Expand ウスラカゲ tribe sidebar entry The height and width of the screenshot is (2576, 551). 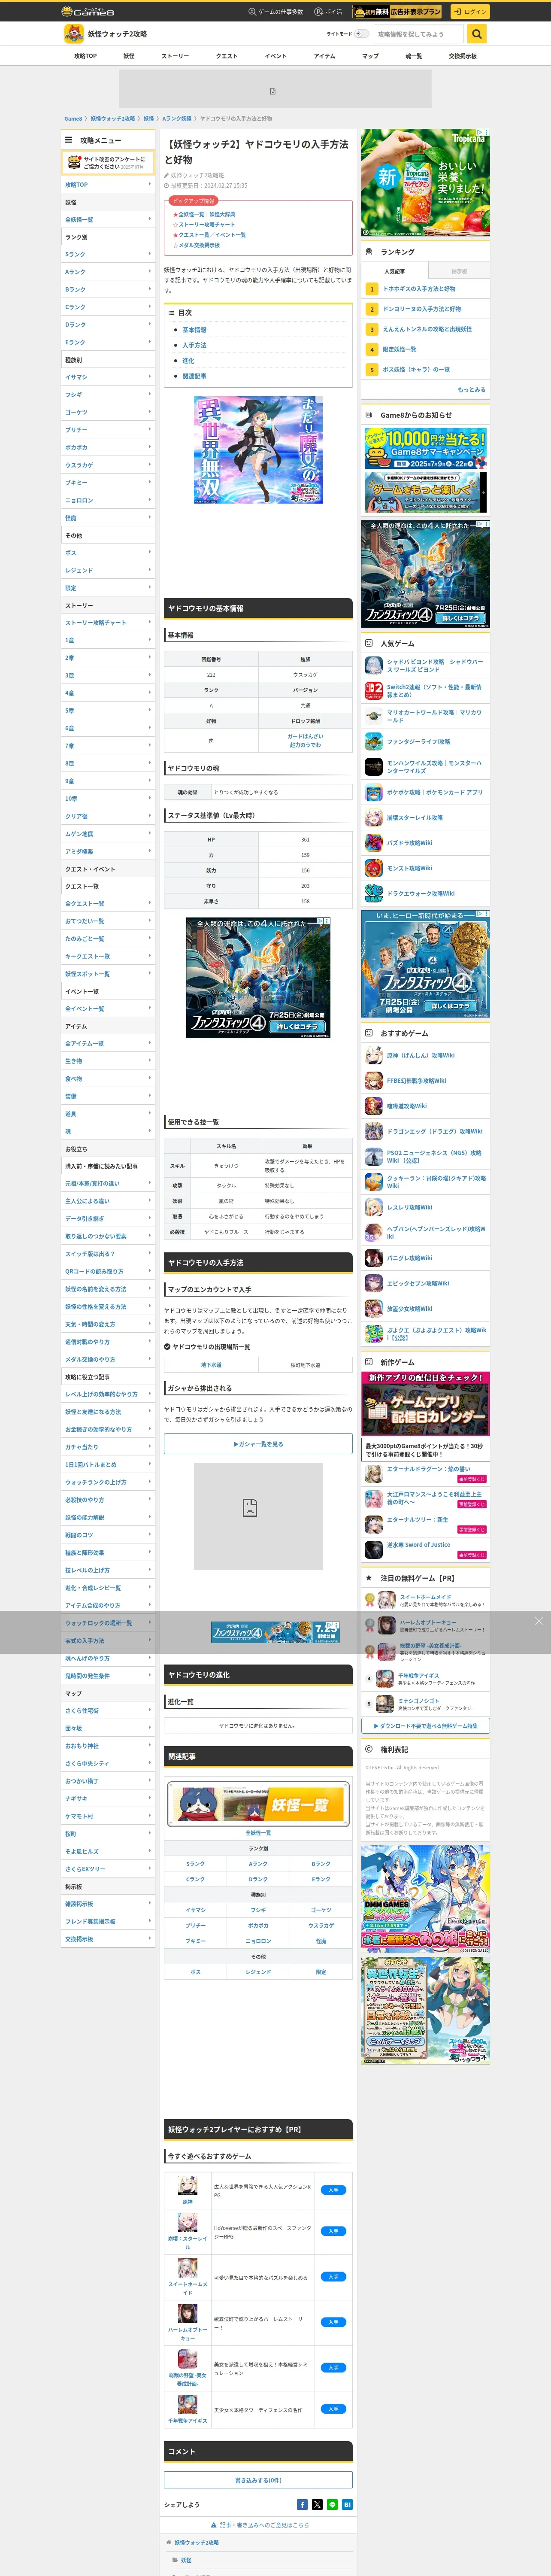[x=108, y=465]
